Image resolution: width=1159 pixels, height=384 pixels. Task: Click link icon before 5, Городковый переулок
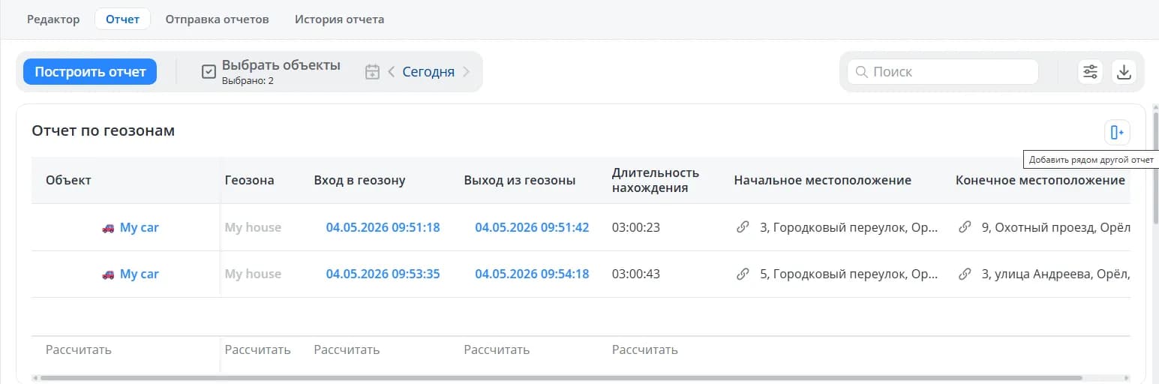[743, 274]
